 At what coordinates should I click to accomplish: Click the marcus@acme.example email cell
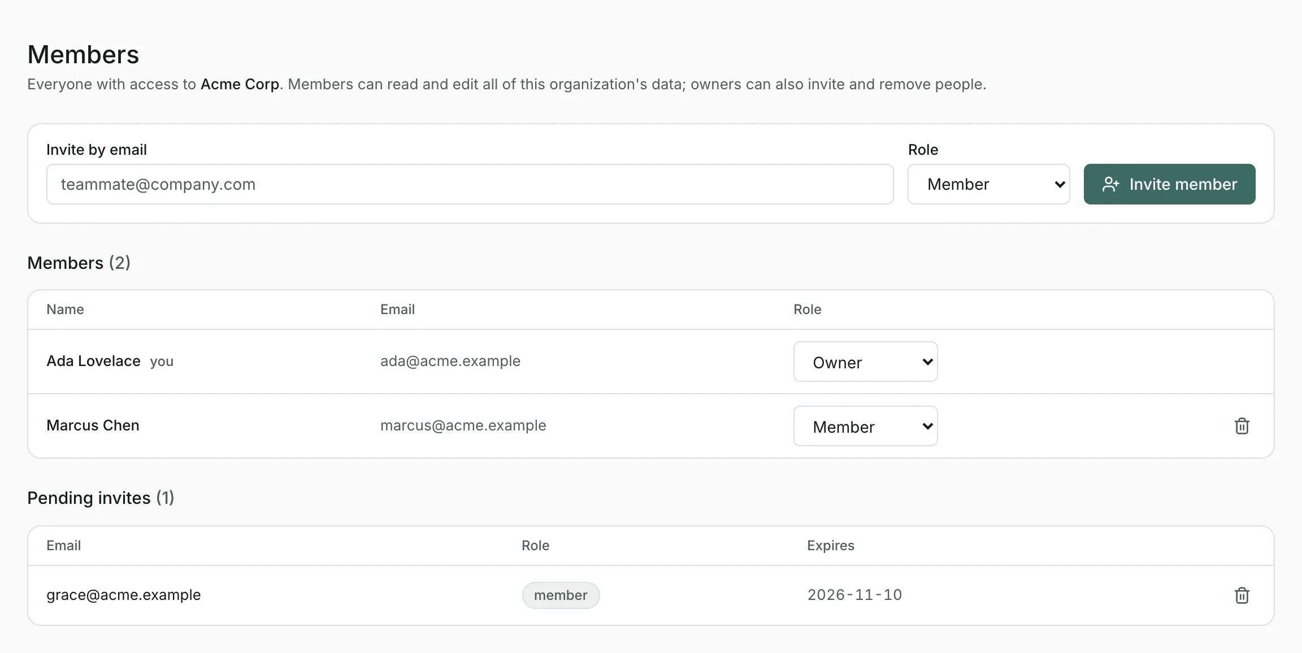(463, 425)
